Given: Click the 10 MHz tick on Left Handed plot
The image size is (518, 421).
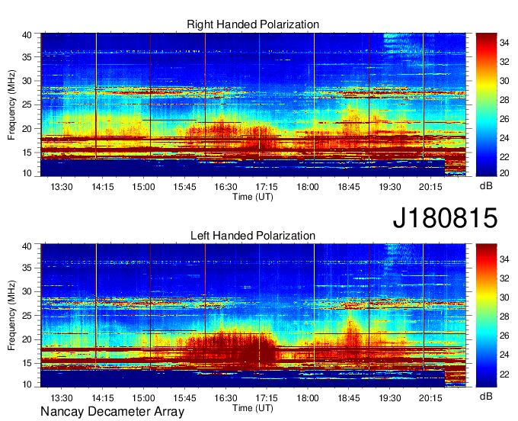Looking at the screenshot, I should point(27,384).
